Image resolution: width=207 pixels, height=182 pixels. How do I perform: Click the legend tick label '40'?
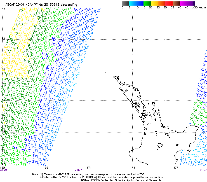coord(180,8)
